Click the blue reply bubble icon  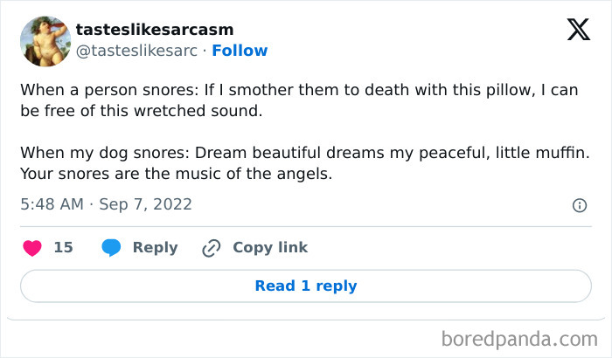click(x=111, y=248)
